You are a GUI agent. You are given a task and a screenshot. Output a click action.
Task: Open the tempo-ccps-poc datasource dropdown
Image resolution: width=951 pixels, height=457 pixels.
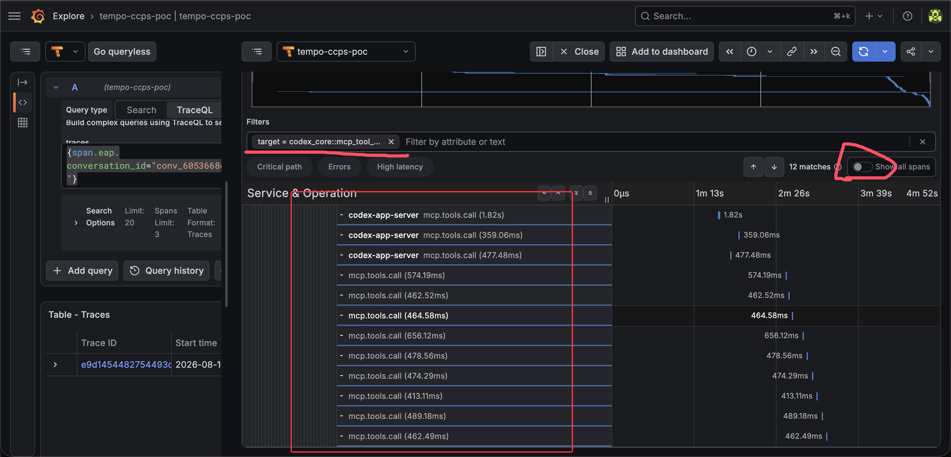coord(346,52)
